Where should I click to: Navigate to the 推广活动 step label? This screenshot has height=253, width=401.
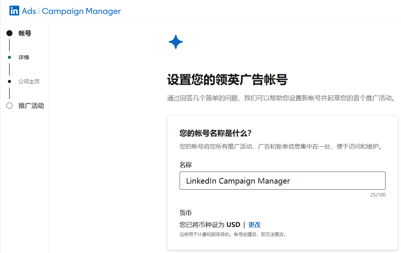[x=31, y=106]
